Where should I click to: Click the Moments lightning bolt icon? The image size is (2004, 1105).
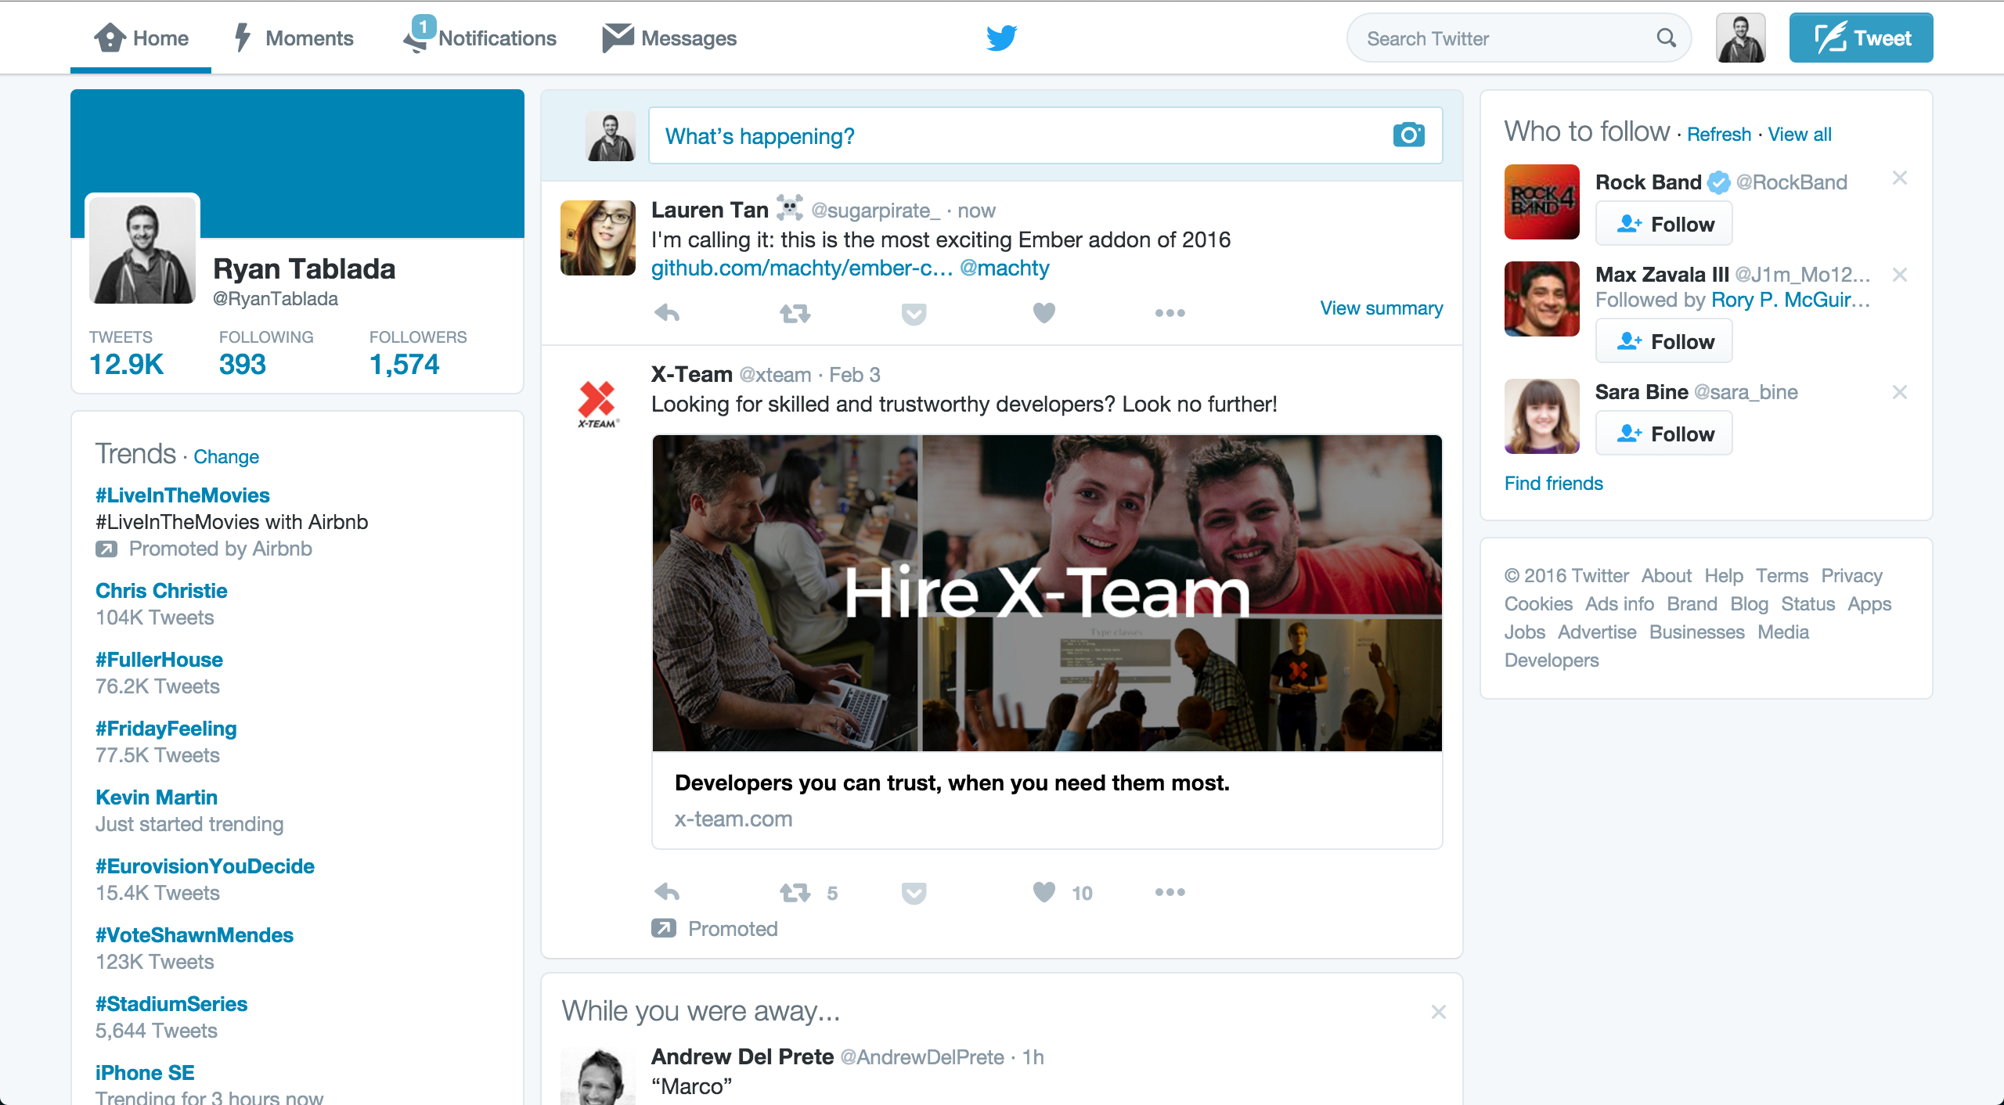243,38
